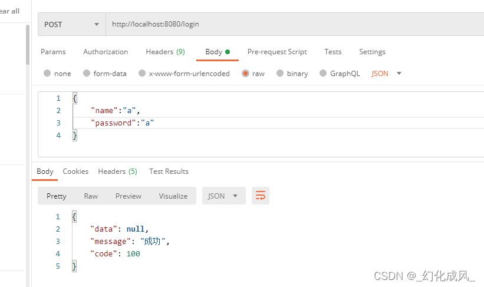Switch response view to Pretty
This screenshot has width=484, height=287.
point(57,196)
